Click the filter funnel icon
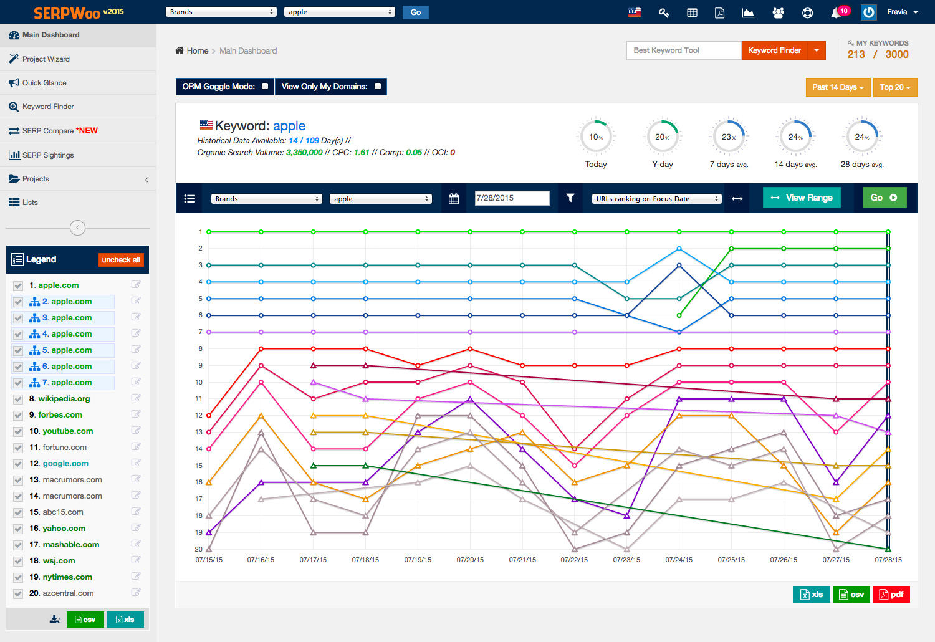 tap(570, 198)
